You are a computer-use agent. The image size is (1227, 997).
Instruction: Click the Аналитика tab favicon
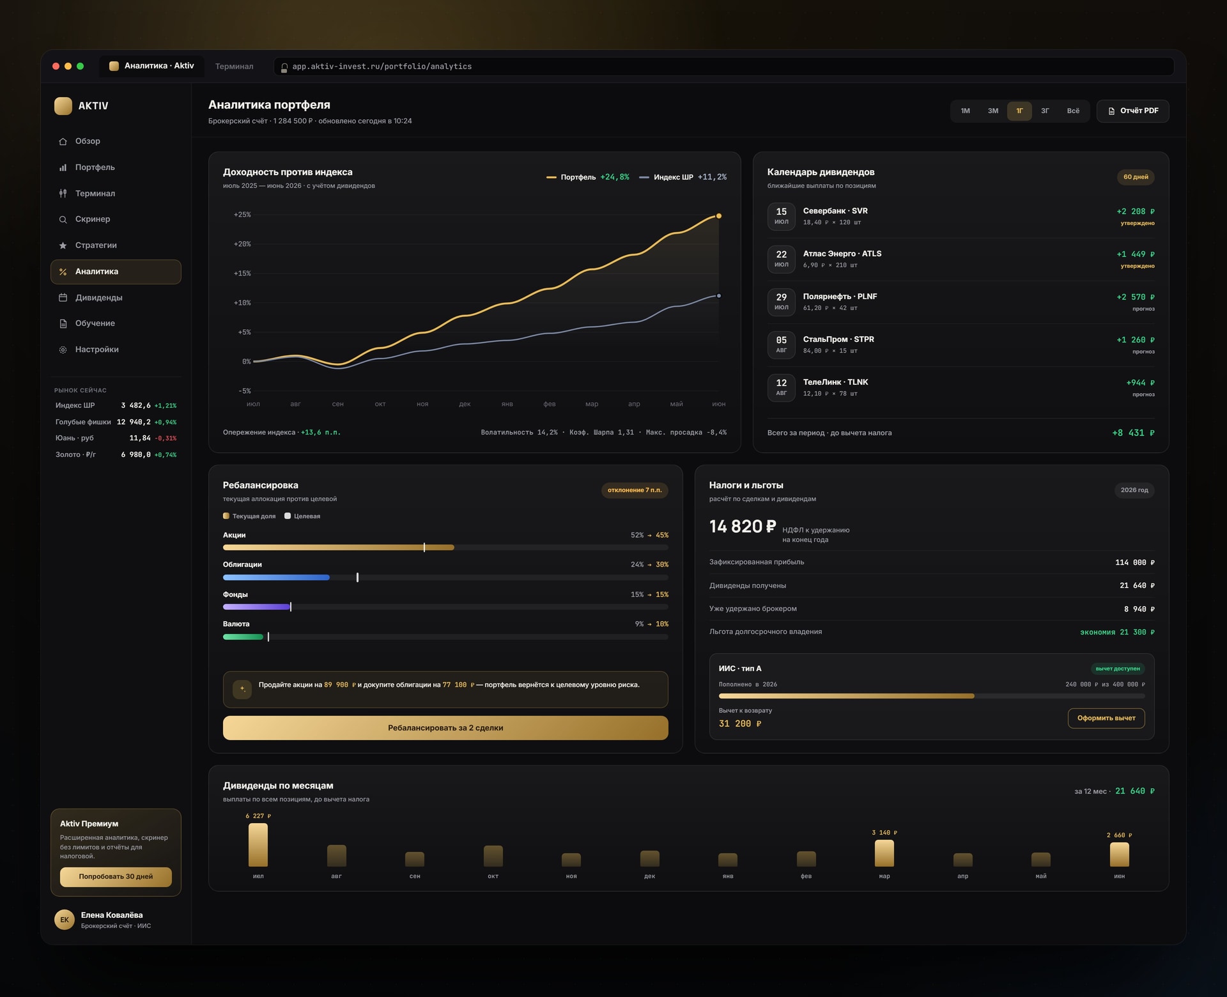click(x=114, y=66)
